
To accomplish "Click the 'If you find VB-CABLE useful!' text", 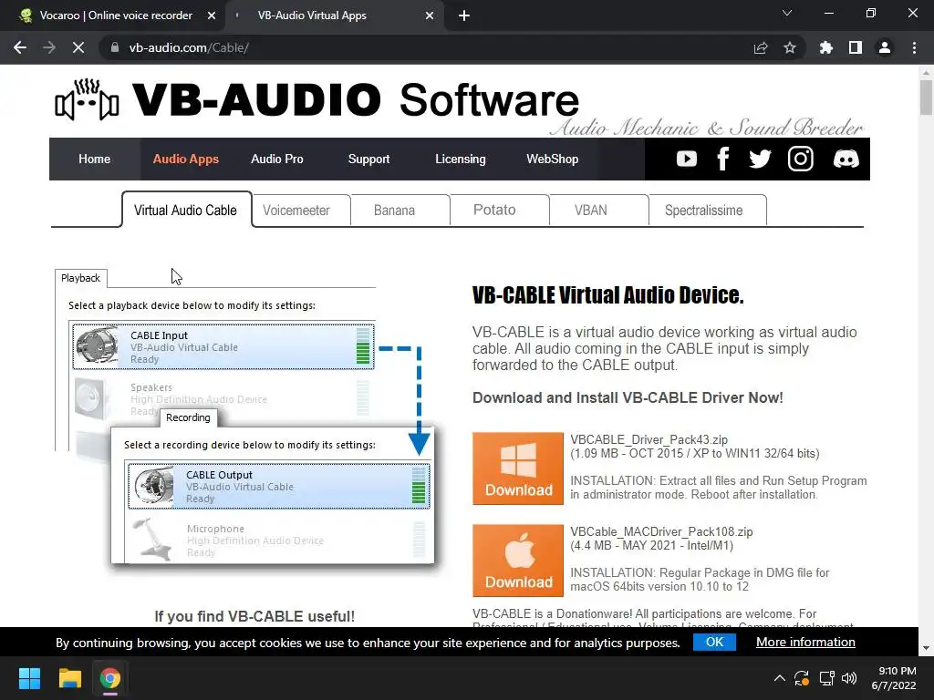I will (254, 616).
